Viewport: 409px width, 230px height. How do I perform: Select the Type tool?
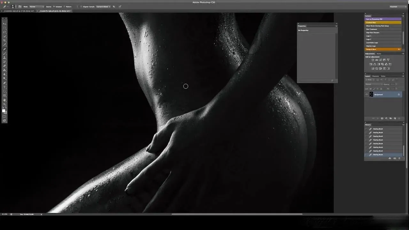pyautogui.click(x=4, y=87)
